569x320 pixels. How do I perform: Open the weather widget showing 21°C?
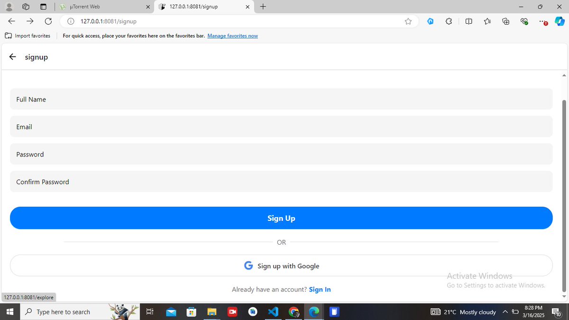tap(463, 312)
